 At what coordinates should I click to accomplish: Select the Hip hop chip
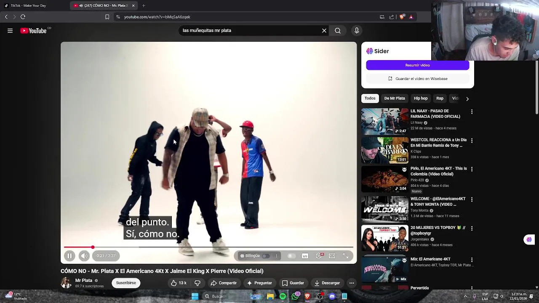(421, 98)
